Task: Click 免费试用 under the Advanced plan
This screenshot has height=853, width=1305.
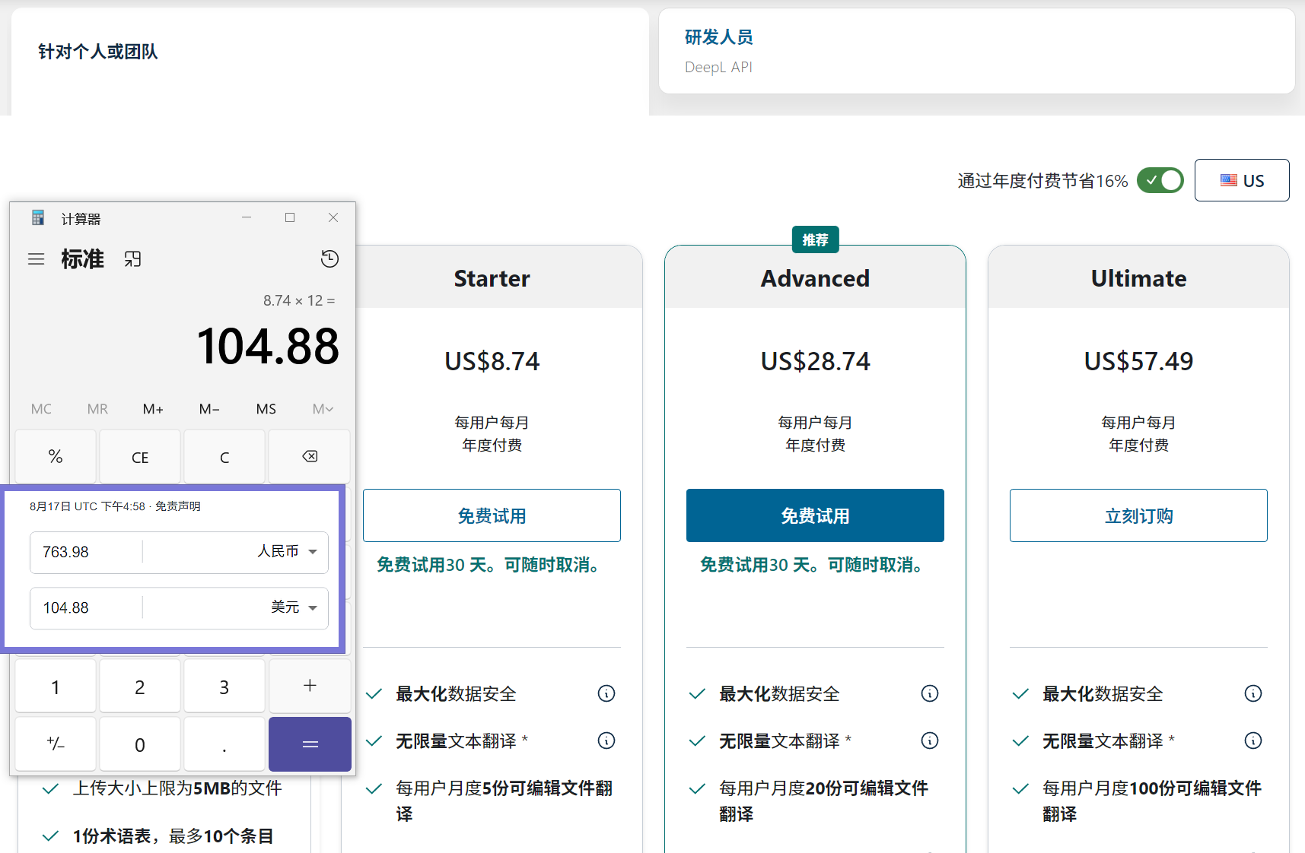Action: coord(814,515)
